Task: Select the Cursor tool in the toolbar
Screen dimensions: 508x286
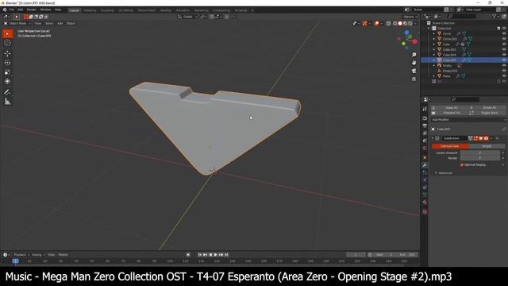Action: pyautogui.click(x=7, y=43)
